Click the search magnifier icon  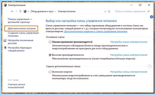pyautogui.click(x=148, y=11)
